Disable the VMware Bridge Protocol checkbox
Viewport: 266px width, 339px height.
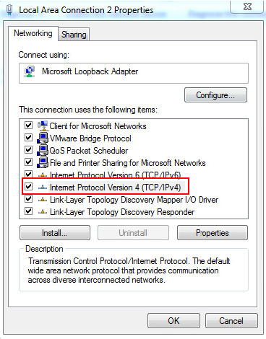tap(28, 138)
